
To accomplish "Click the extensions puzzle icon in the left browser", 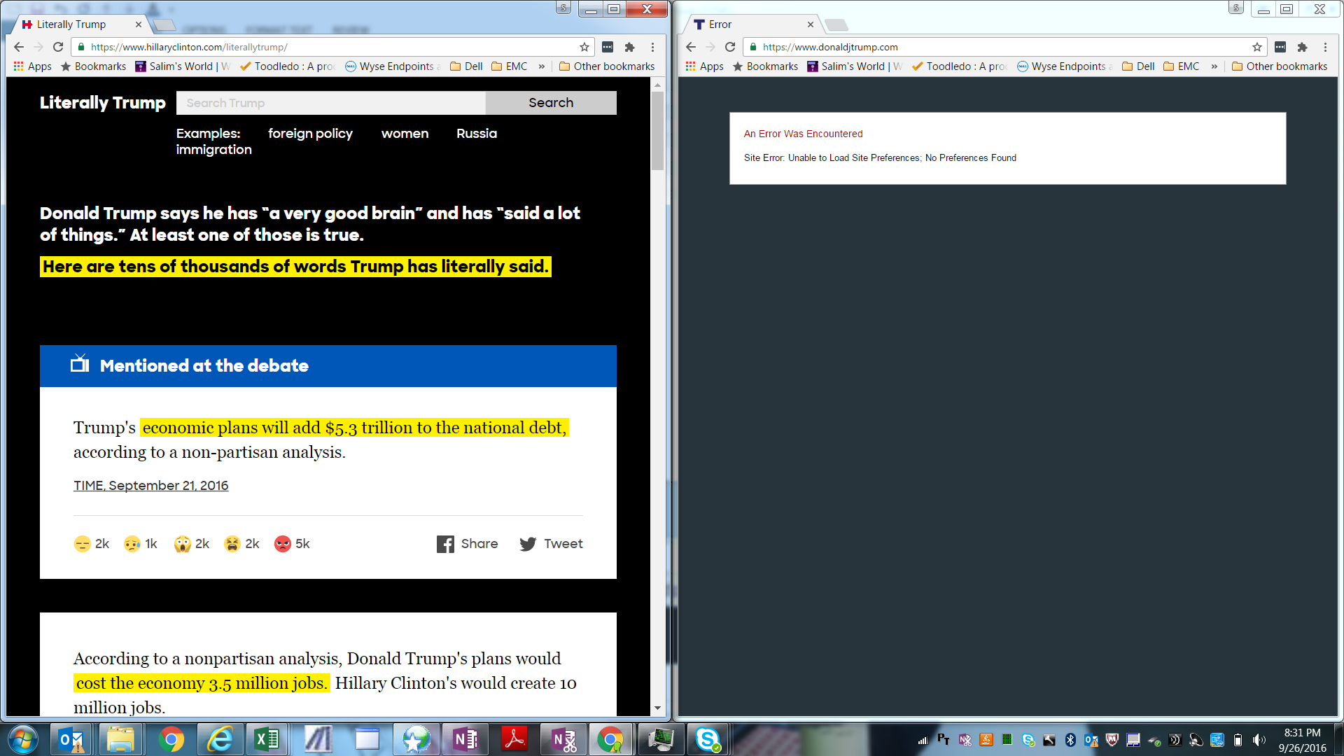I will pos(629,47).
